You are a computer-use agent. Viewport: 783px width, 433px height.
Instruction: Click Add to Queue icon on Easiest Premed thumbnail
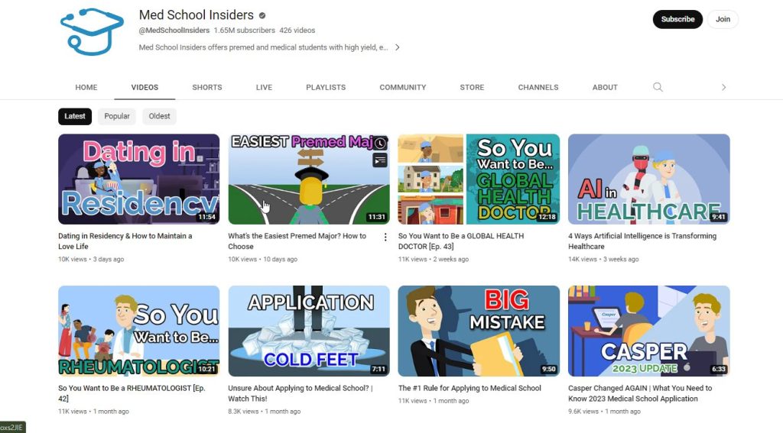pos(380,160)
